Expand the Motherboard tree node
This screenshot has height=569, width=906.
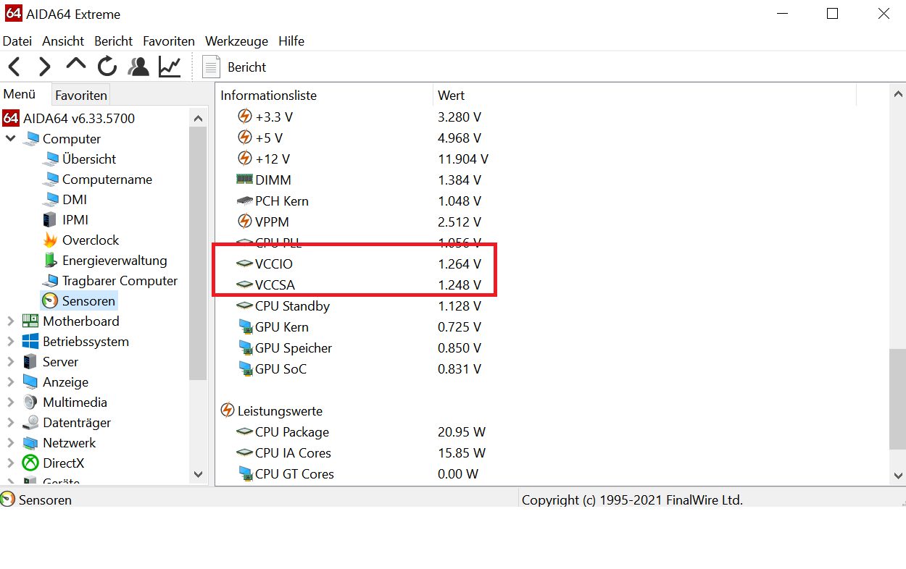click(11, 321)
